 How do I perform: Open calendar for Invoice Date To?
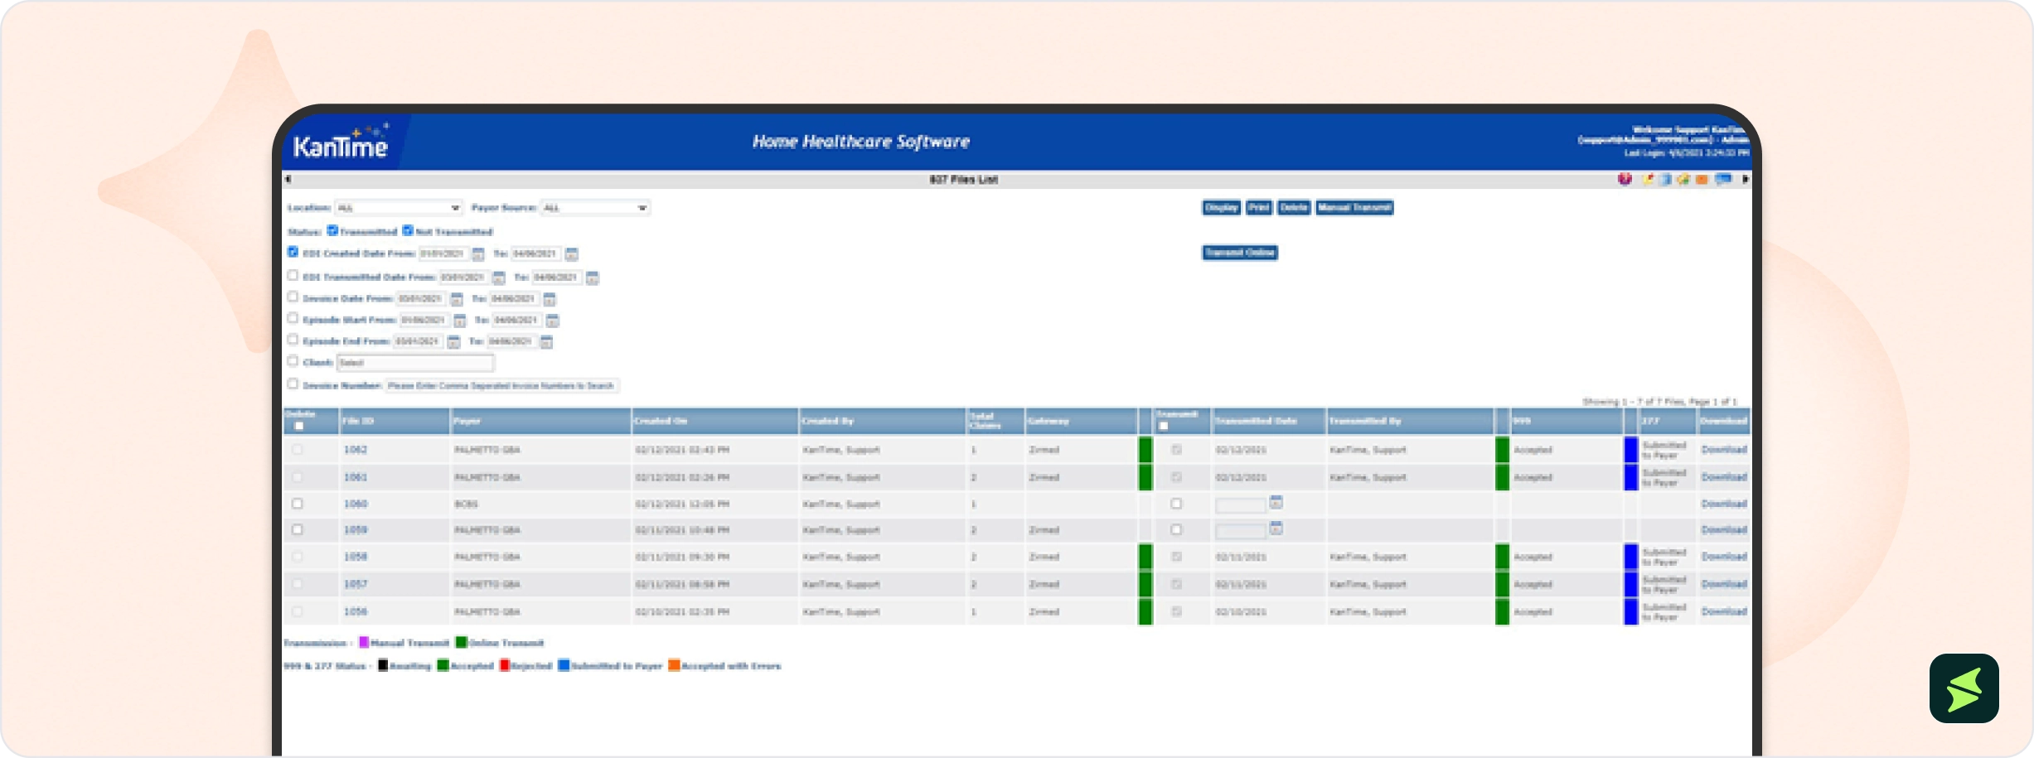550,299
